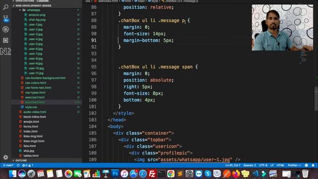
Task: Open the Calendar app in the dock
Action: [41, 174]
